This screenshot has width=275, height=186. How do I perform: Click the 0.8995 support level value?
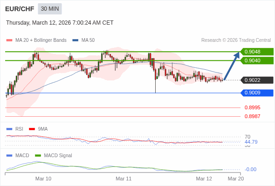point(252,107)
